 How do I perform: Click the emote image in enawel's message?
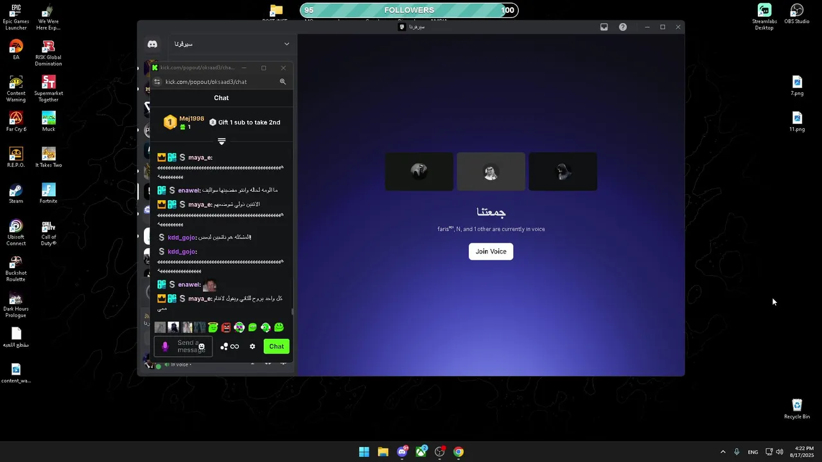(x=209, y=285)
